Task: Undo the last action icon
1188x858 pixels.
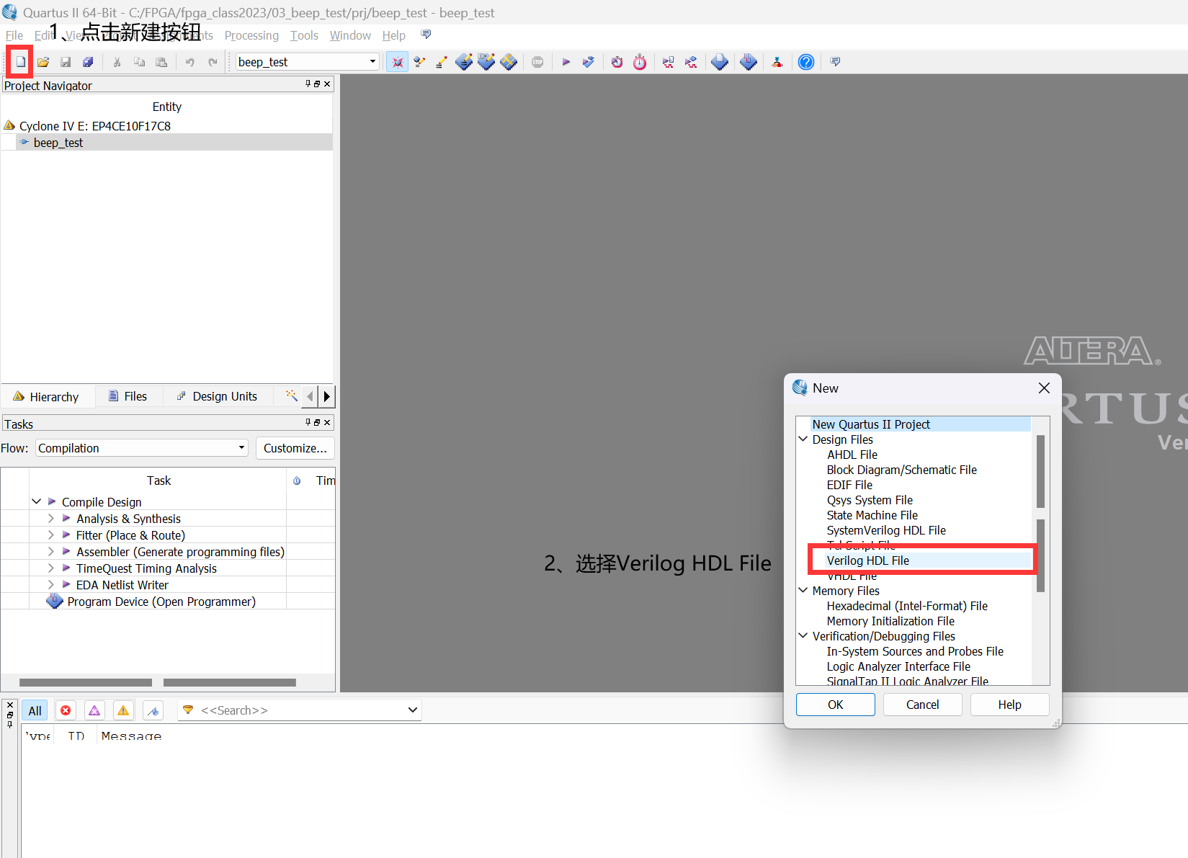Action: pos(190,62)
